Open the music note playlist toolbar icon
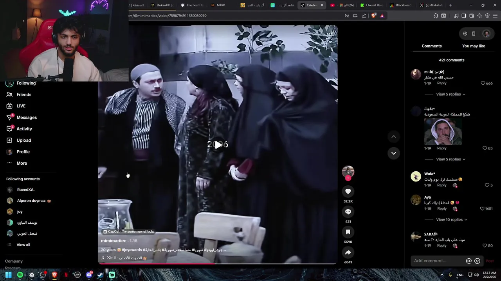The image size is (501, 281). click(x=456, y=16)
